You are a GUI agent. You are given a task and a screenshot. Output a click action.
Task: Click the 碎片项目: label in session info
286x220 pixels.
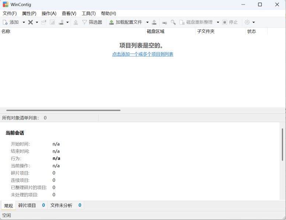20,173
